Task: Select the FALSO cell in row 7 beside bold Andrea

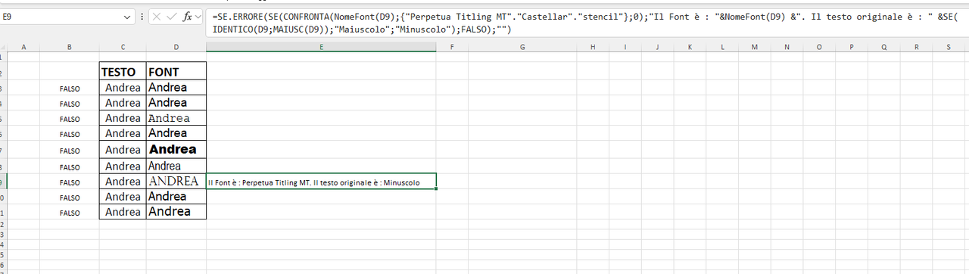Action: (70, 150)
